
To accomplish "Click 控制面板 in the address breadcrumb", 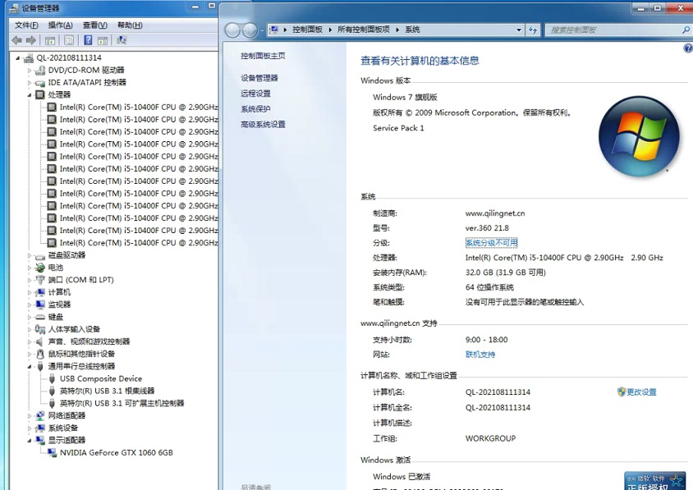I will click(307, 30).
